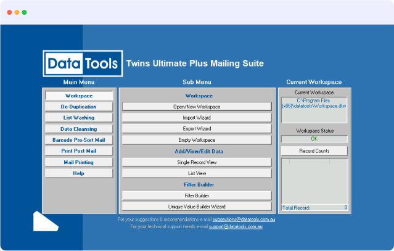Click the OK workspace status field
This screenshot has height=251, width=394.
[314, 139]
